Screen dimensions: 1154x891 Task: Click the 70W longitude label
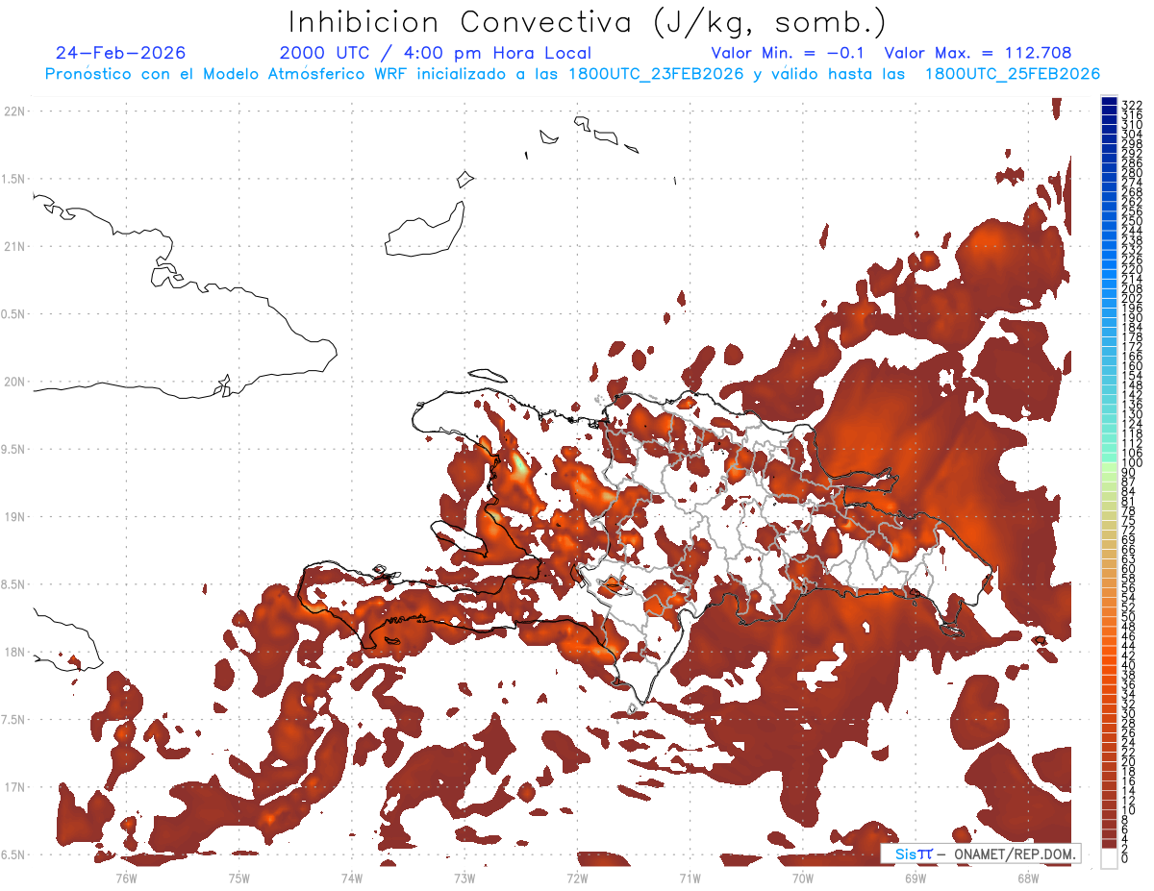[802, 878]
